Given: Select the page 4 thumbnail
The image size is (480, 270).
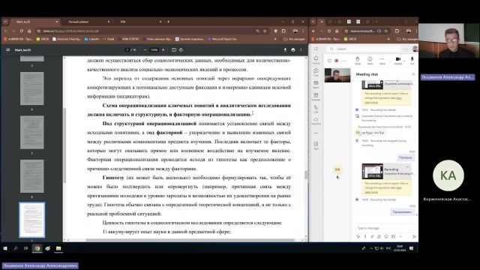Looking at the screenshot, I should click(31, 88).
